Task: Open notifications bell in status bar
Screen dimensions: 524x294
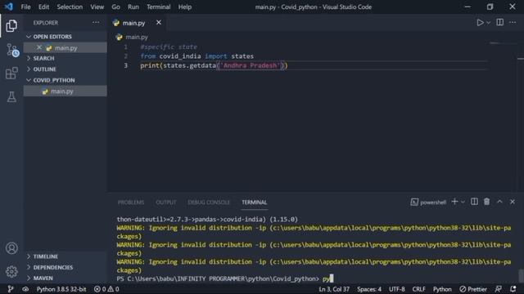Action: coord(513,289)
